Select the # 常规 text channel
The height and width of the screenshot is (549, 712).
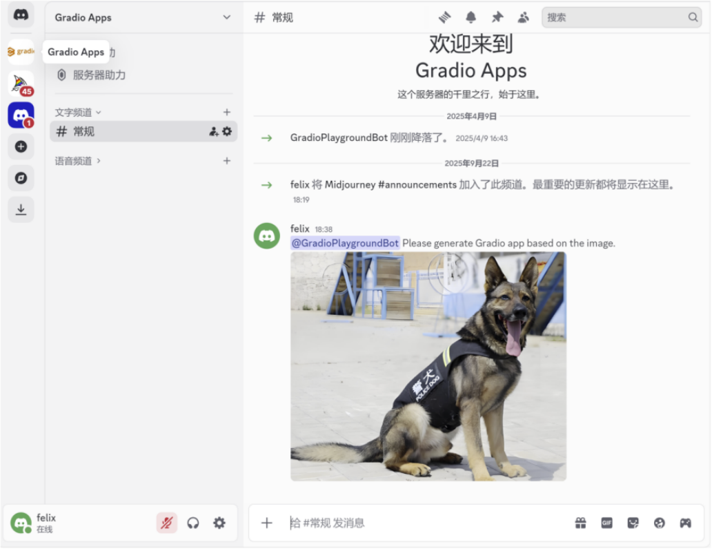(144, 131)
